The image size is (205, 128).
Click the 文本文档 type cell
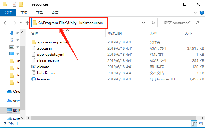157,73
